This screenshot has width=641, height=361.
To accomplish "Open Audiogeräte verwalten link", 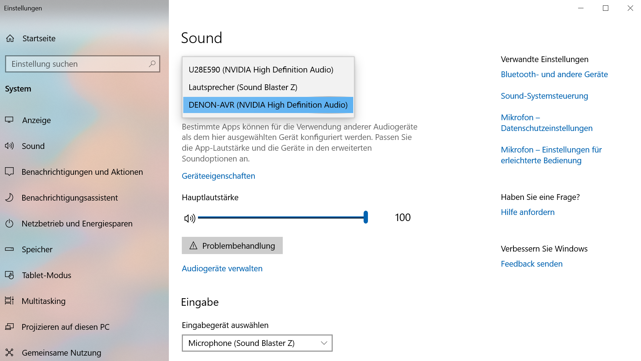I will coord(222,268).
